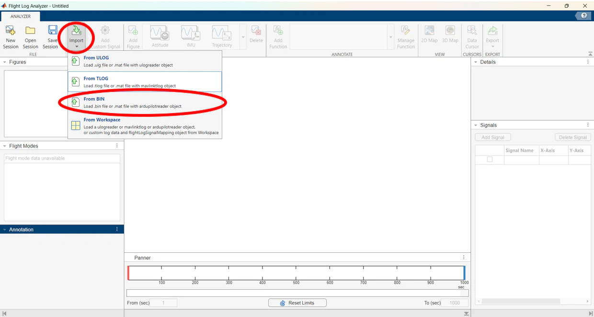This screenshot has width=594, height=317.
Task: Collapse the Details panel
Action: (x=476, y=62)
